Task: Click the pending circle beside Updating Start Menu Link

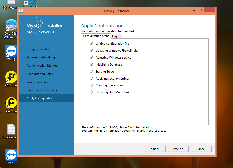Action: (x=91, y=92)
